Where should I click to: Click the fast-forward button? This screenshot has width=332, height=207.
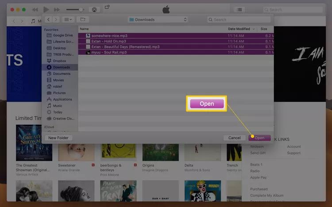(57, 9)
